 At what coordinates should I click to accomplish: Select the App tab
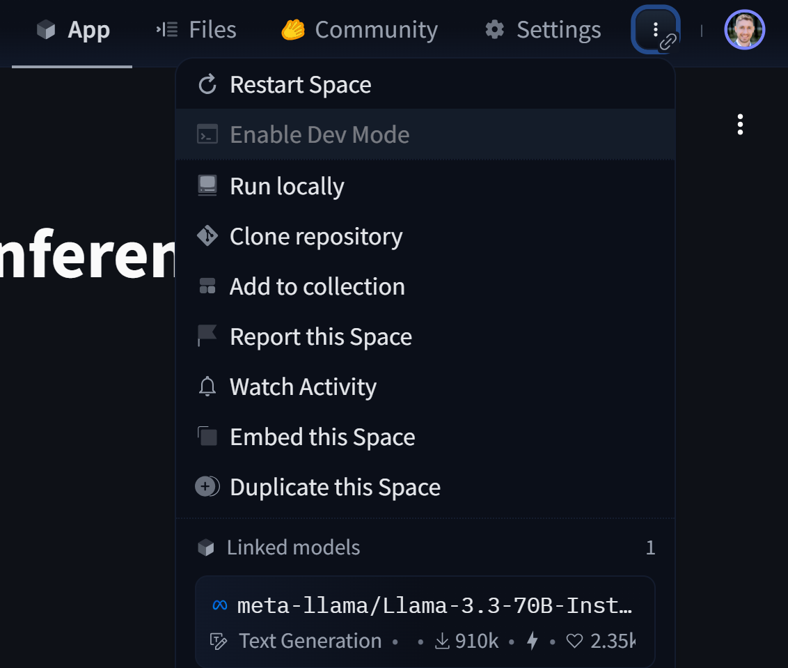click(73, 30)
